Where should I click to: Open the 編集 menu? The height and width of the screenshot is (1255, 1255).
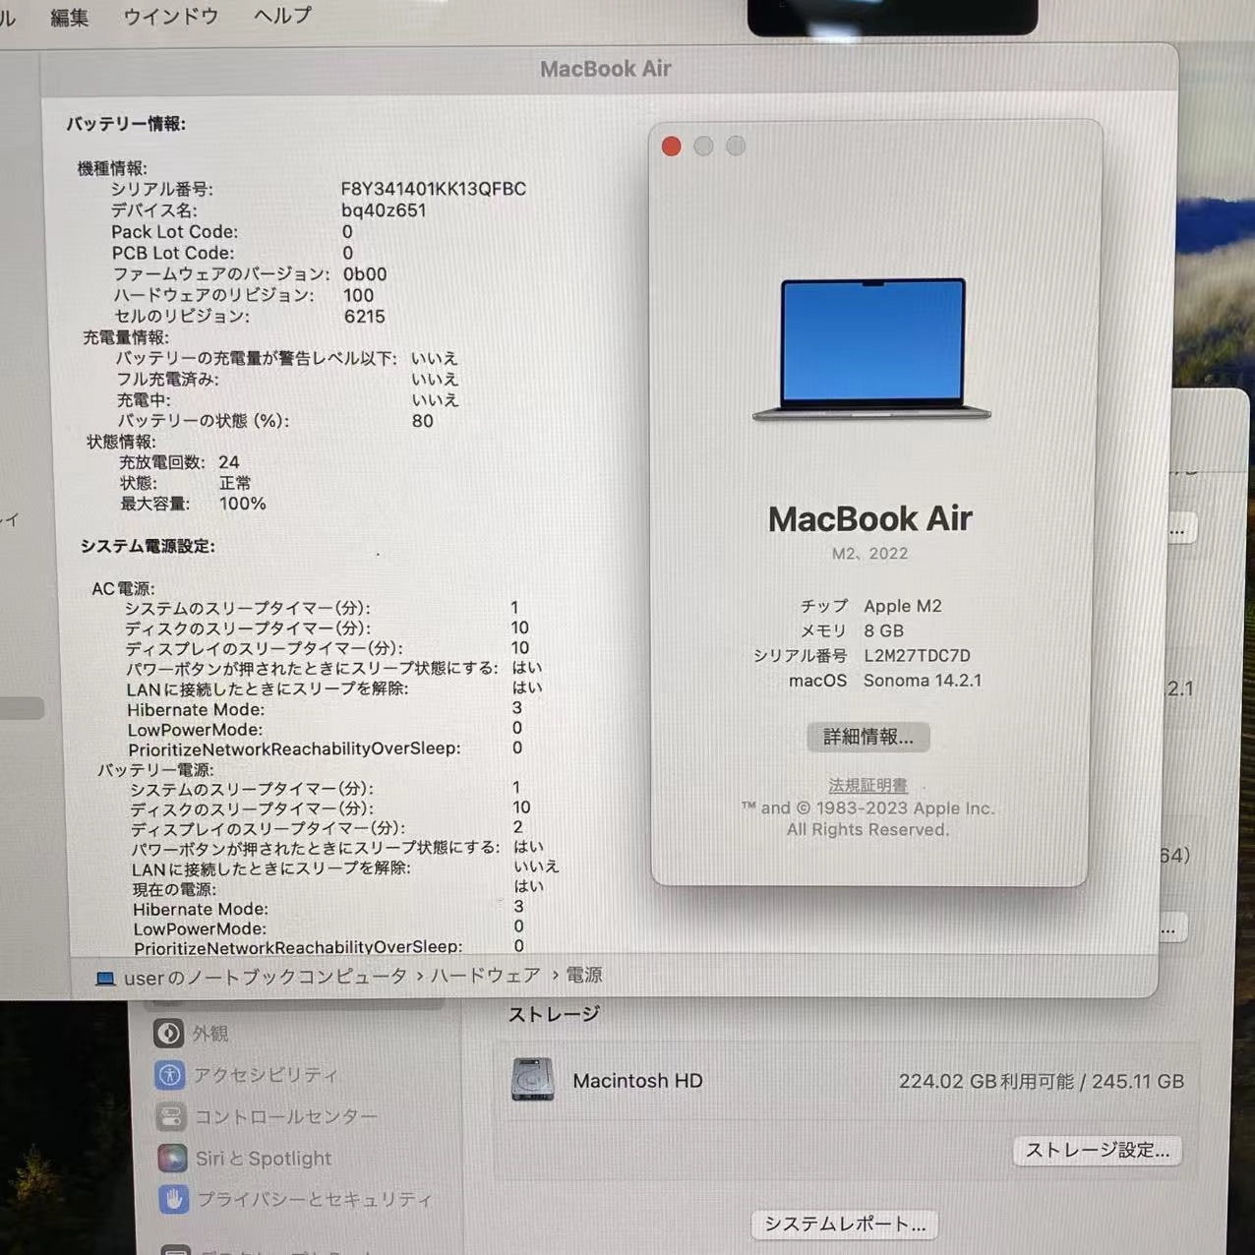pyautogui.click(x=69, y=16)
